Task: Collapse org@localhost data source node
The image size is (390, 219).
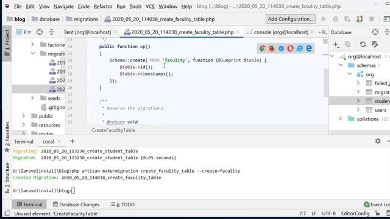Action: (x=332, y=56)
